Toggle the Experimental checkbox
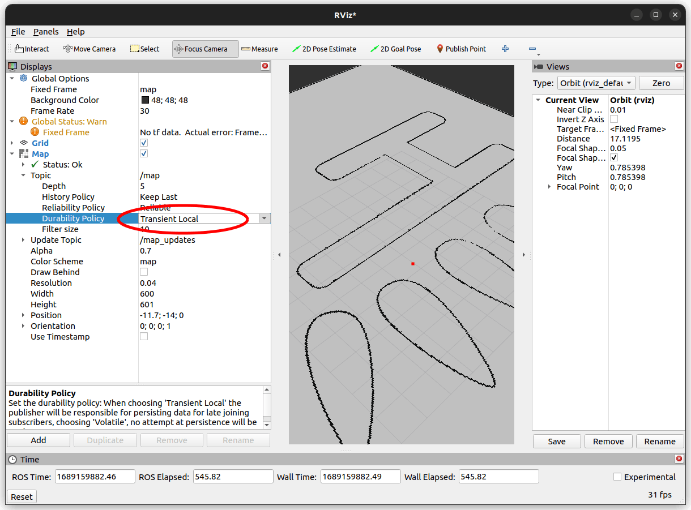The height and width of the screenshot is (510, 691). pyautogui.click(x=617, y=477)
